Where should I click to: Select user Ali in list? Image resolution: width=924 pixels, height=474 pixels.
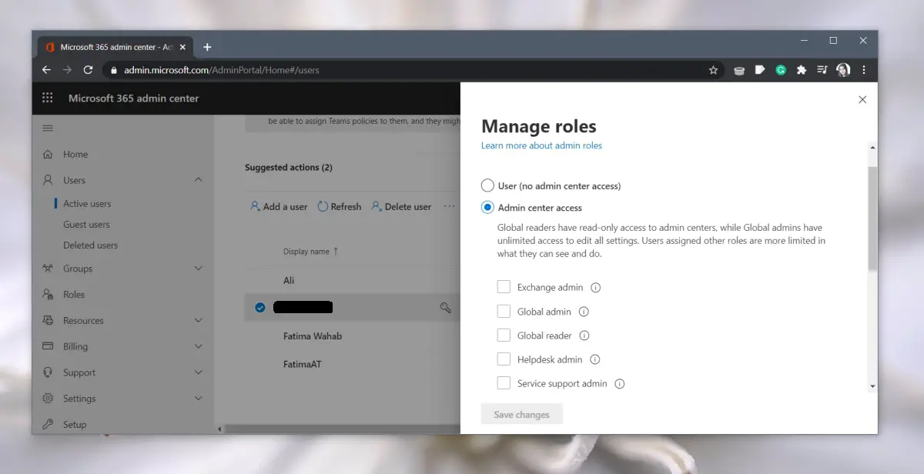289,280
